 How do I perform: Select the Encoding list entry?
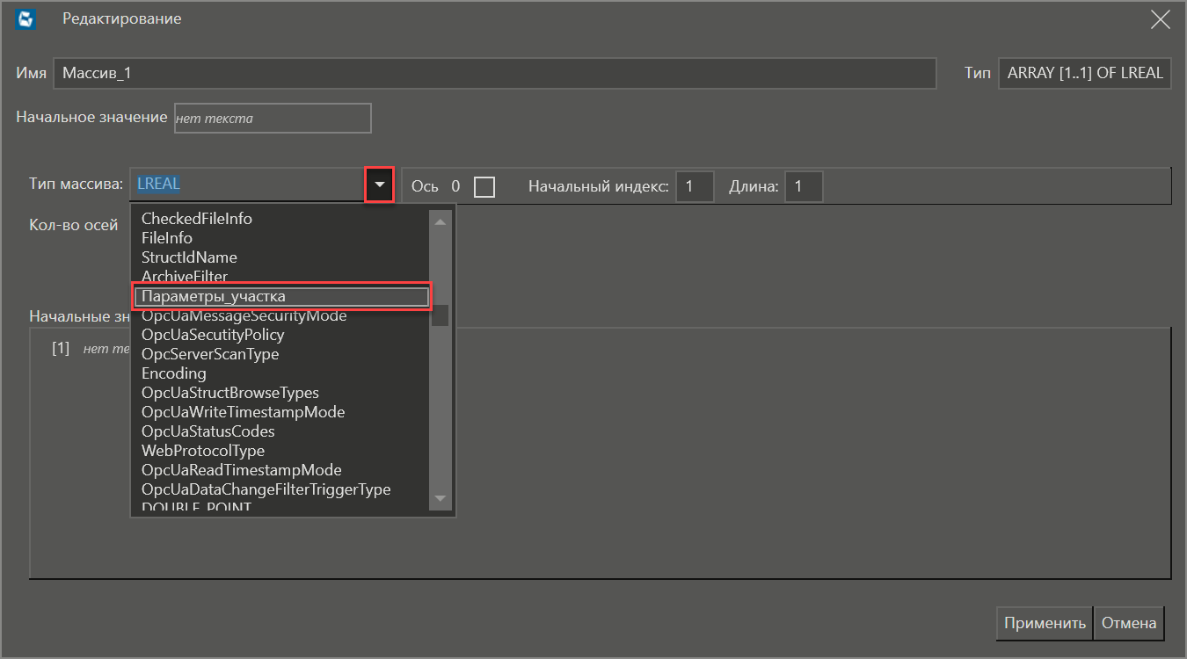tap(174, 373)
